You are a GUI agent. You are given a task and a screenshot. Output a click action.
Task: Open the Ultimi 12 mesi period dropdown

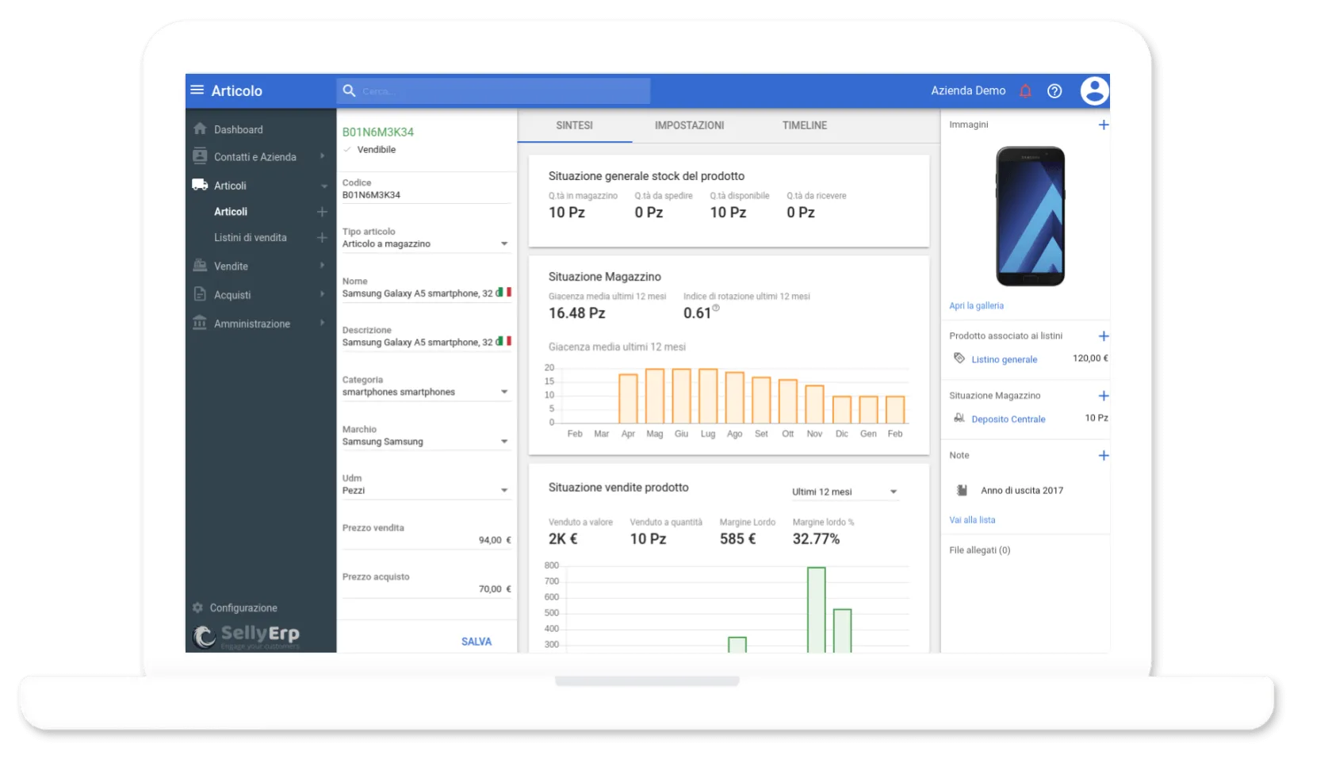click(x=845, y=492)
